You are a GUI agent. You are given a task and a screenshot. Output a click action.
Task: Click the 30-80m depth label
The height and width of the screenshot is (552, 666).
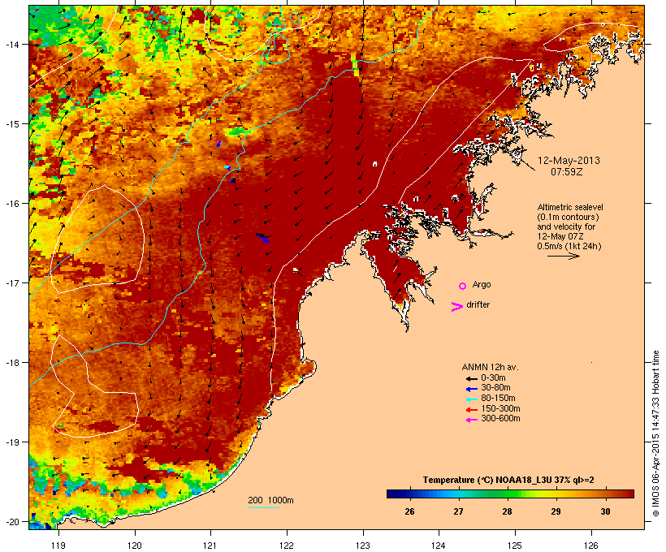495,388
